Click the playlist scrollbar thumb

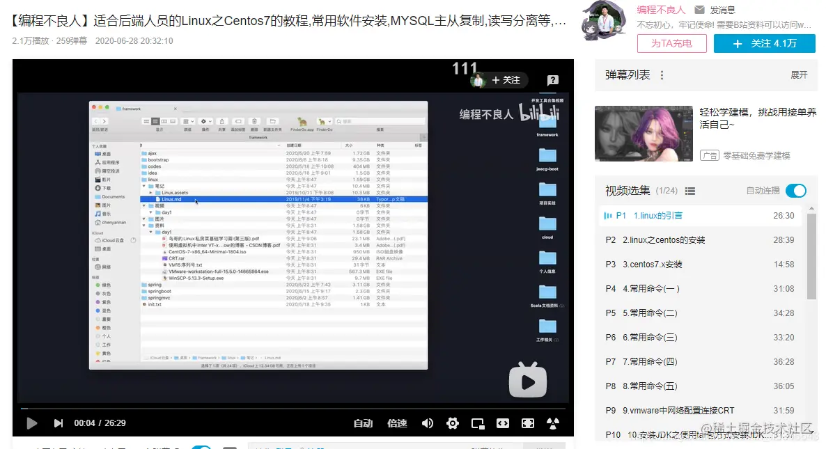[811, 257]
